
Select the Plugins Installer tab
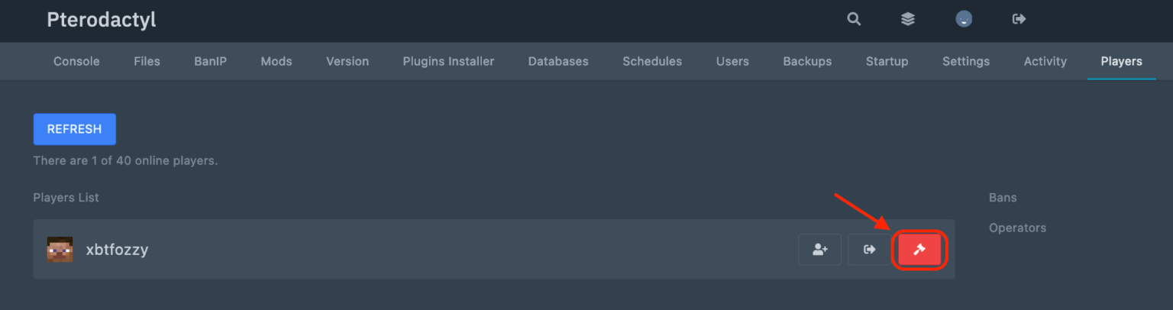tap(448, 61)
